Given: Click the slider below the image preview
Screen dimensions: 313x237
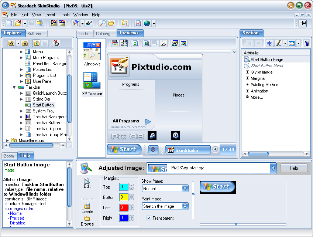Looking at the screenshot, I should [243, 224].
